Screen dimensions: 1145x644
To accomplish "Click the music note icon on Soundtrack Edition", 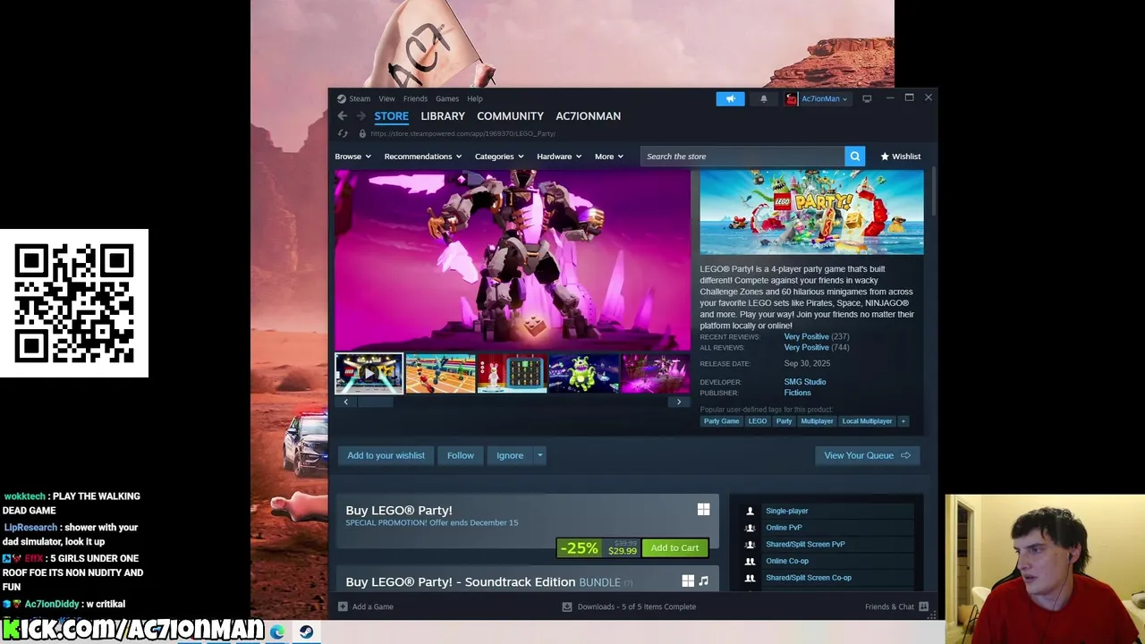I will (x=704, y=581).
